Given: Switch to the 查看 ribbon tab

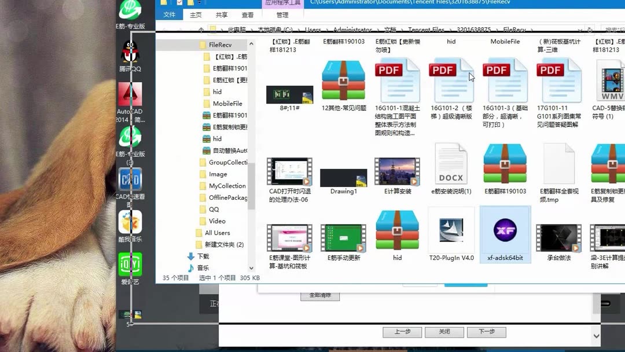Looking at the screenshot, I should point(247,14).
